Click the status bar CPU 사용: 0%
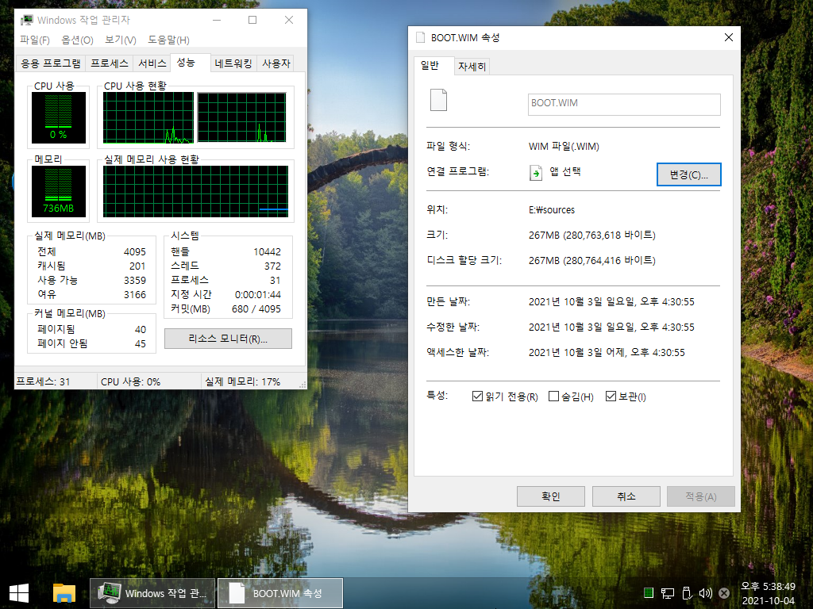The height and width of the screenshot is (609, 813). [x=130, y=381]
